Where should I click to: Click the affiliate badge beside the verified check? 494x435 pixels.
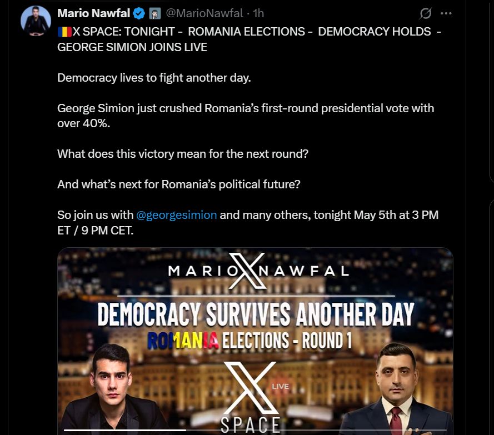click(x=154, y=13)
